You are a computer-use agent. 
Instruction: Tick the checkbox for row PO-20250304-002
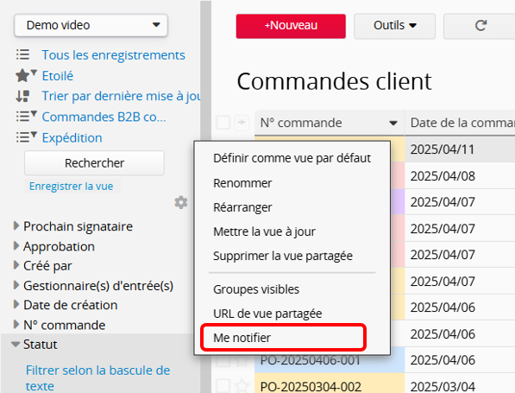click(x=223, y=386)
